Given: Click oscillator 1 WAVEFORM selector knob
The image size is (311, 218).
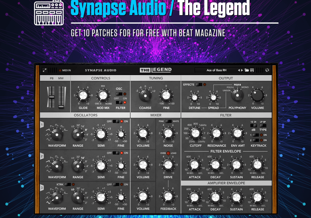Looking at the screenshot, I should coord(57,135).
